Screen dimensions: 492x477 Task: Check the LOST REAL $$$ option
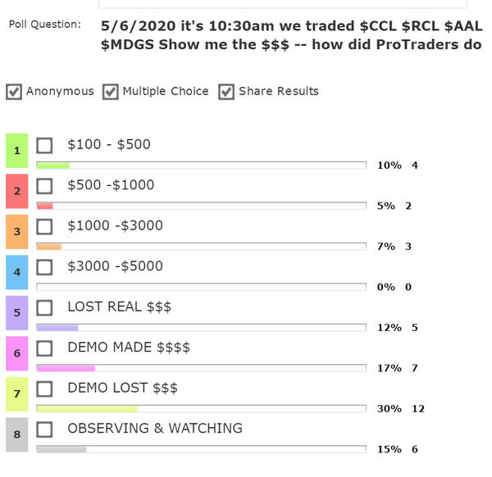[x=45, y=307]
